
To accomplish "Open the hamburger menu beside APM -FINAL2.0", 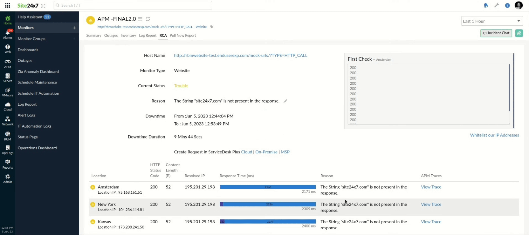I will (140, 19).
